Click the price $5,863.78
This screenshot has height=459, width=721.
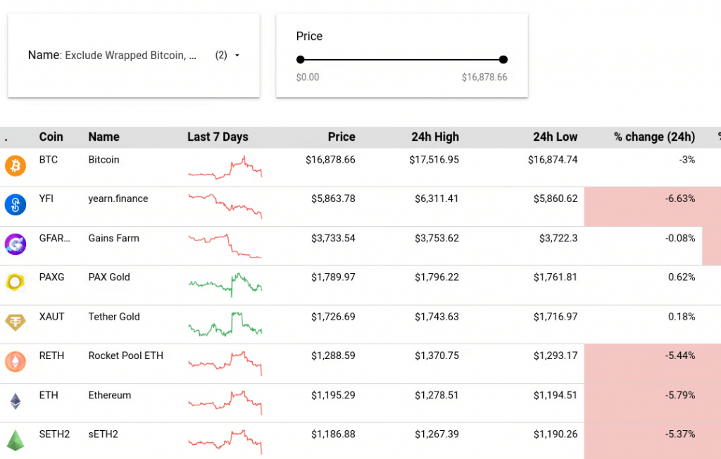click(x=333, y=199)
